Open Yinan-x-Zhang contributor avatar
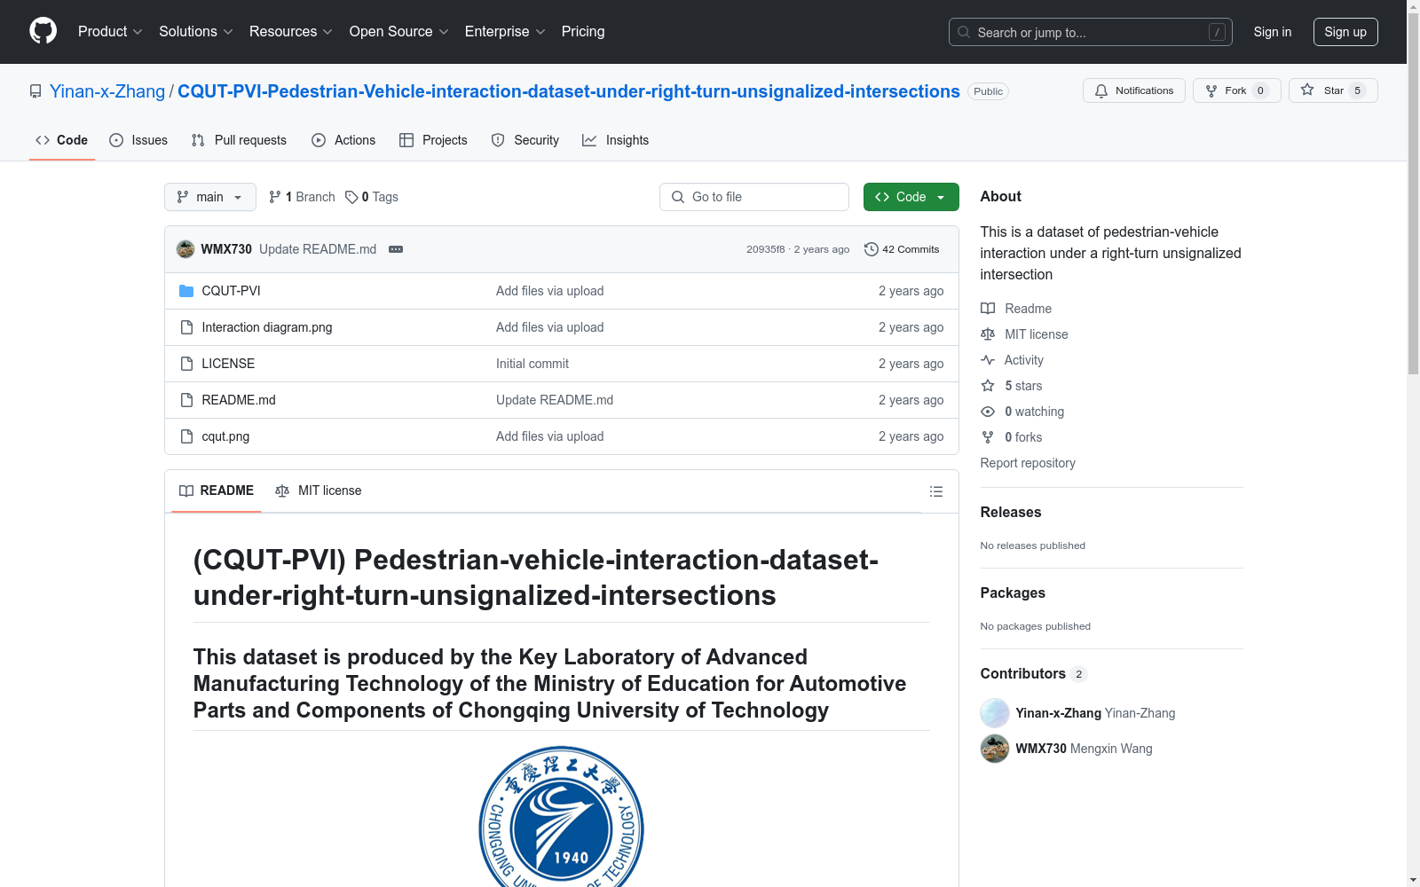Viewport: 1420px width, 887px height. tap(995, 713)
